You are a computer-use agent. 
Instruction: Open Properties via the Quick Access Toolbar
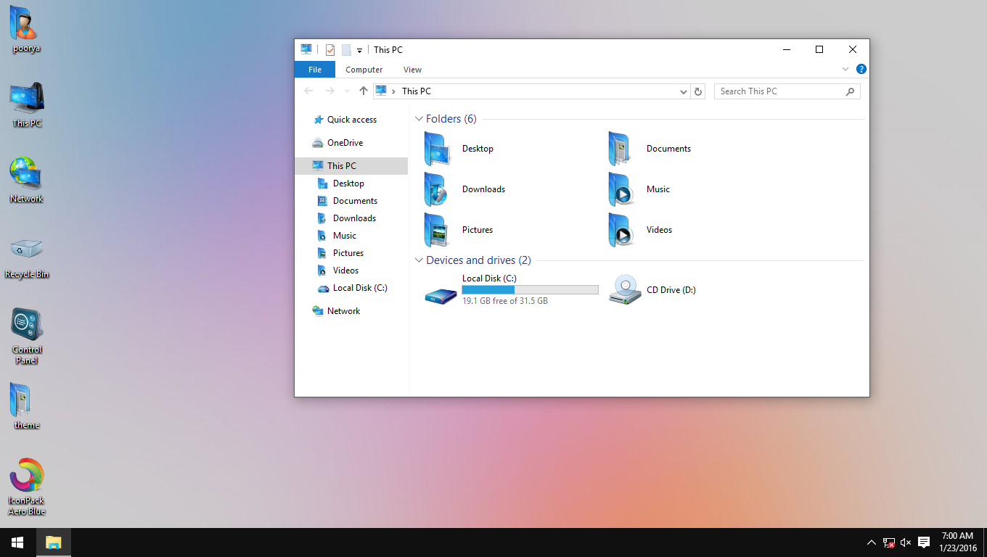(330, 49)
